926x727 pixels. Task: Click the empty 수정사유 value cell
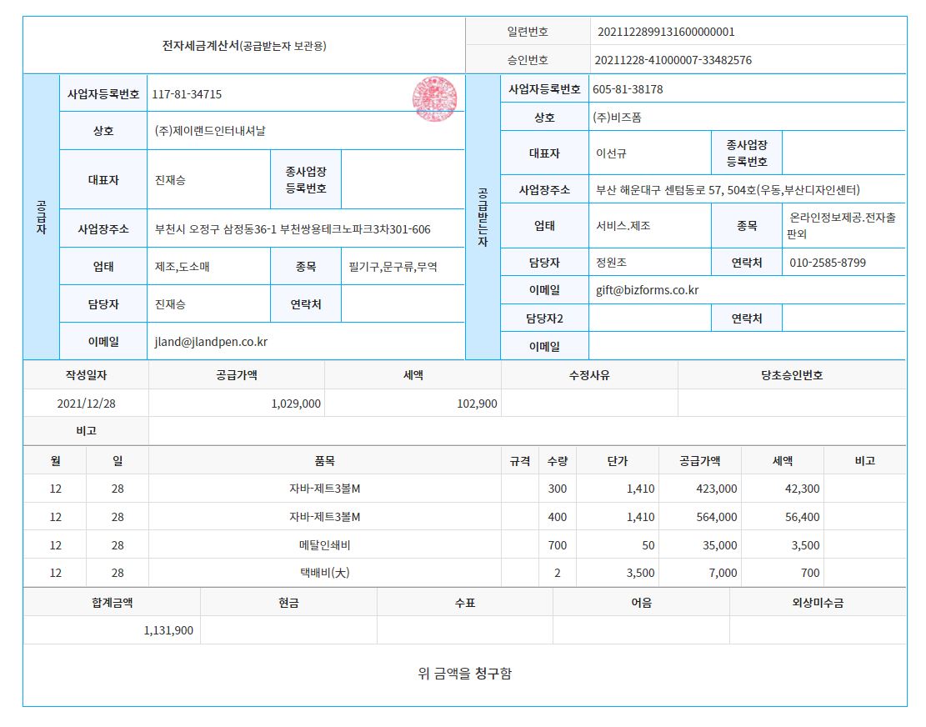click(588, 404)
